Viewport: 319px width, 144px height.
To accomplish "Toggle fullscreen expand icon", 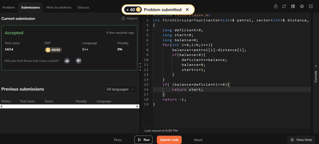I will coord(311,6).
